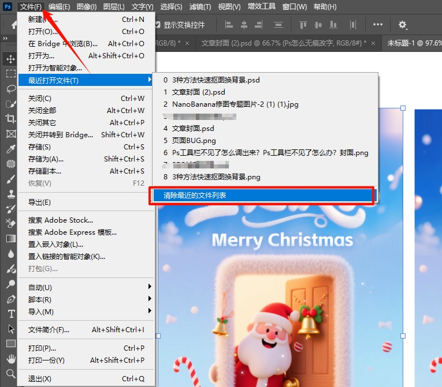This screenshot has height=387, width=442.
Task: Open the 编辑(E) menu in menu bar
Action: 59,7
